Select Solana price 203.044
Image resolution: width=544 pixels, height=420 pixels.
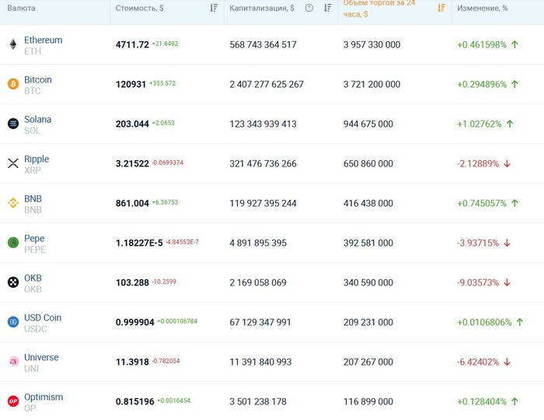click(x=132, y=124)
